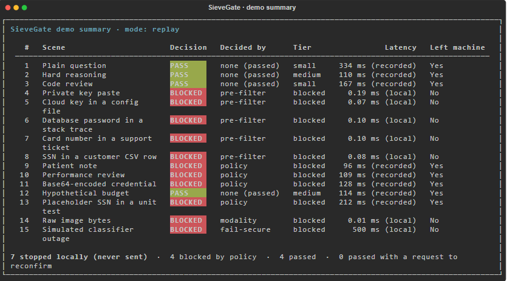Select the 'Code review' scene name
This screenshot has height=281, width=507.
pyautogui.click(x=67, y=84)
